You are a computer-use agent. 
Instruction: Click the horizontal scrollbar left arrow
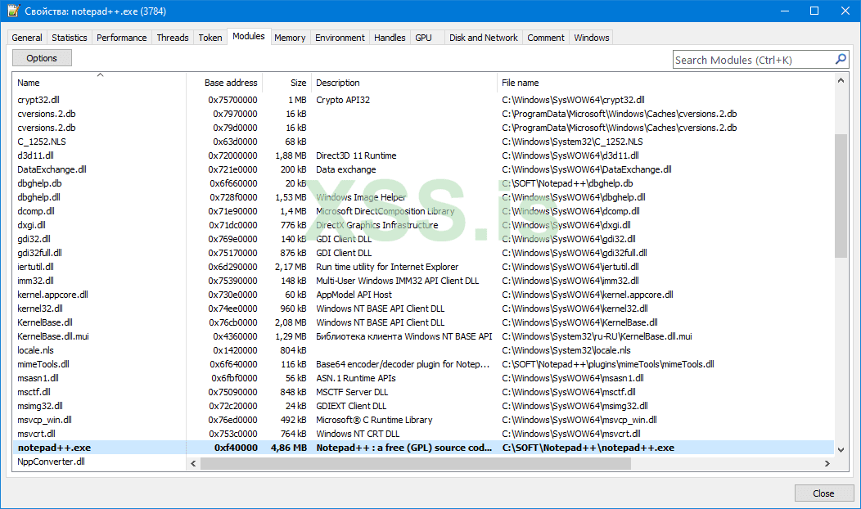click(x=193, y=463)
